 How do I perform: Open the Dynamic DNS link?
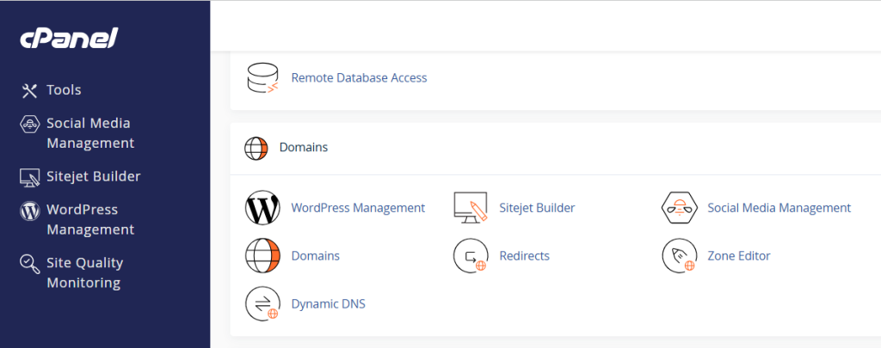click(x=328, y=304)
